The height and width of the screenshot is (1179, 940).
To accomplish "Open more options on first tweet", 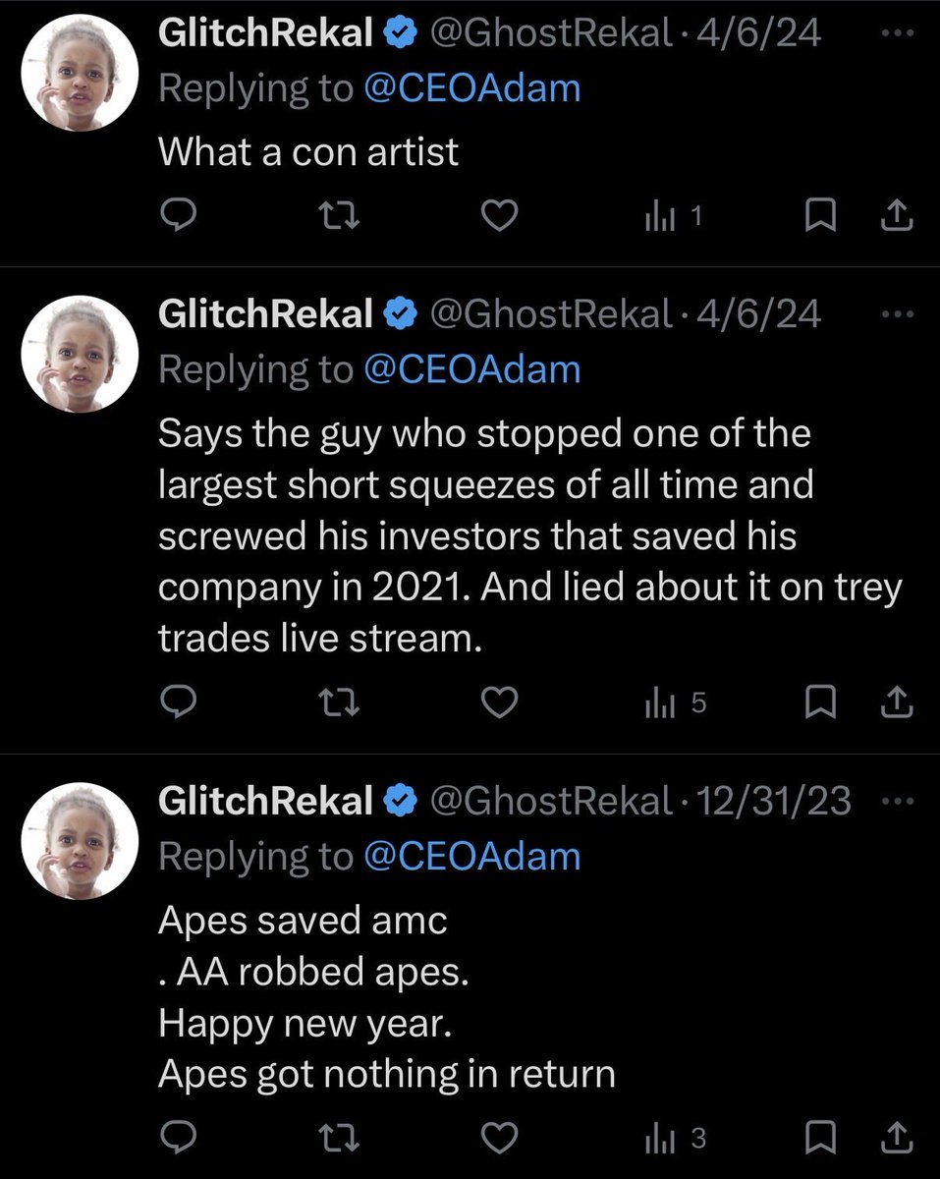I will click(898, 34).
